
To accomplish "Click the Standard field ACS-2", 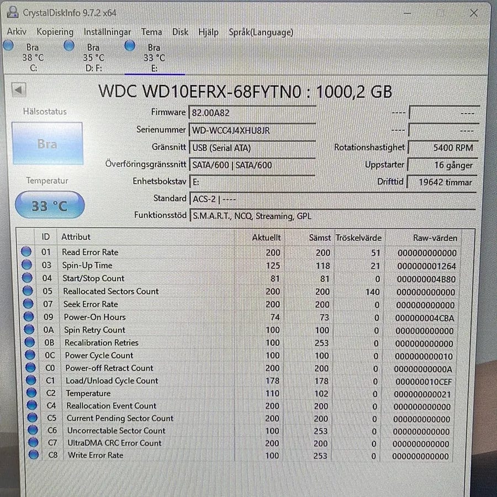I will pos(332,199).
